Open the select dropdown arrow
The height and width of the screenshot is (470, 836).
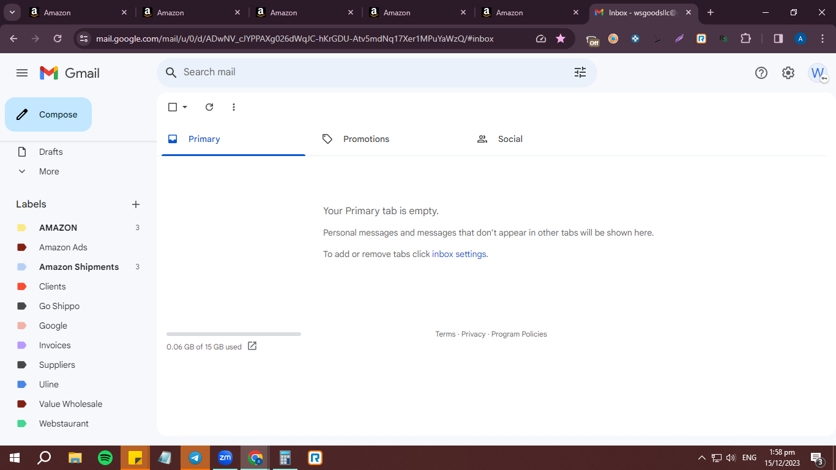tap(185, 107)
